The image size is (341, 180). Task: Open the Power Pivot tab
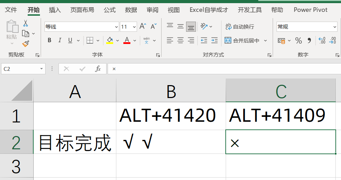coord(311,10)
